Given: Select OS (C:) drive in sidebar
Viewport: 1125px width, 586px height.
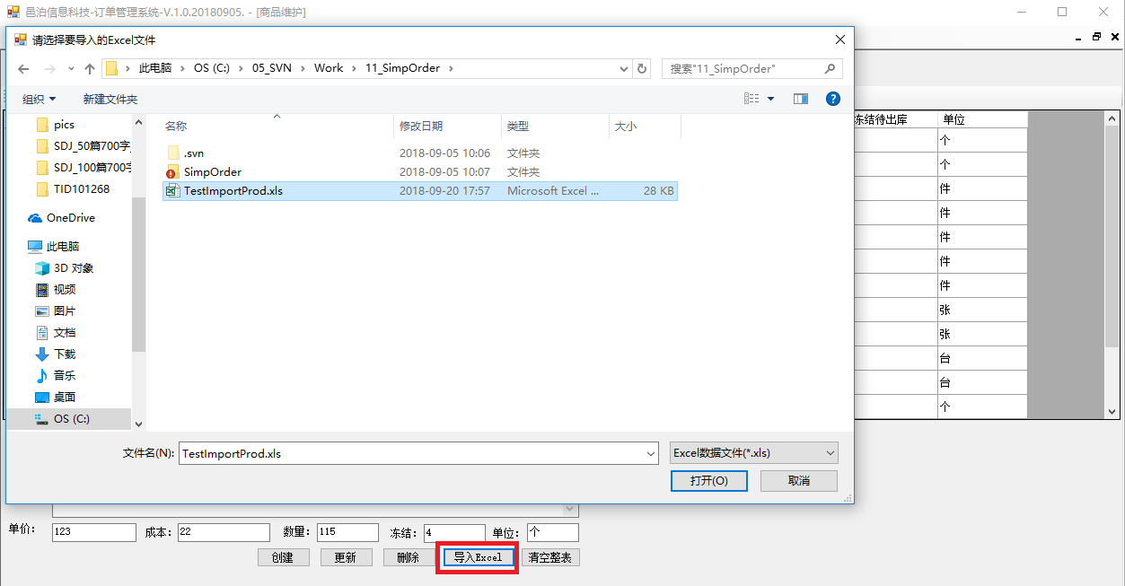Looking at the screenshot, I should coord(70,419).
